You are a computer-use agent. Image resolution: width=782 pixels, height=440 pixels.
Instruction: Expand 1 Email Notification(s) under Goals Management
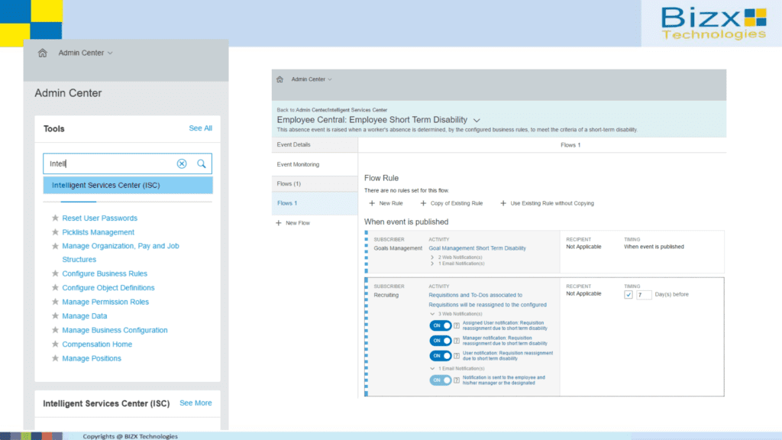[432, 264]
